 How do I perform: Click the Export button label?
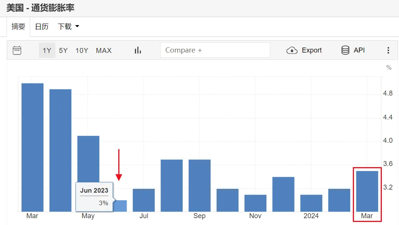(x=312, y=50)
